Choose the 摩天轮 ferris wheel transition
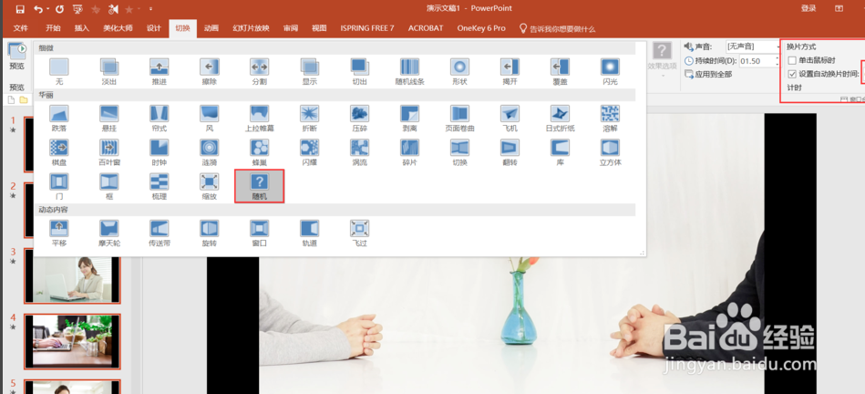This screenshot has width=865, height=394. tap(109, 233)
